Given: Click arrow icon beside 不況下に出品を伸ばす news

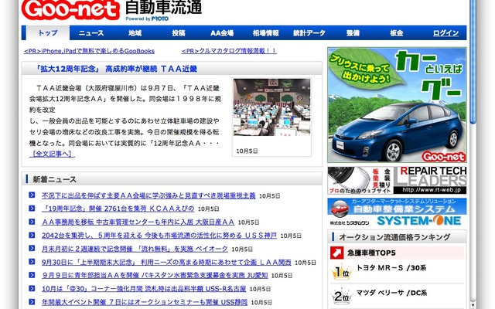Looking at the screenshot, I should tap(32, 195).
